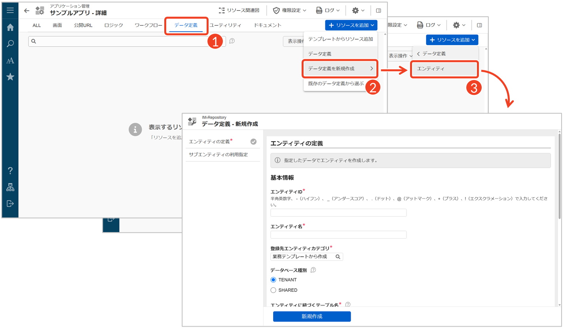Select the SHARED radio button
This screenshot has height=329, width=564.
(x=273, y=290)
